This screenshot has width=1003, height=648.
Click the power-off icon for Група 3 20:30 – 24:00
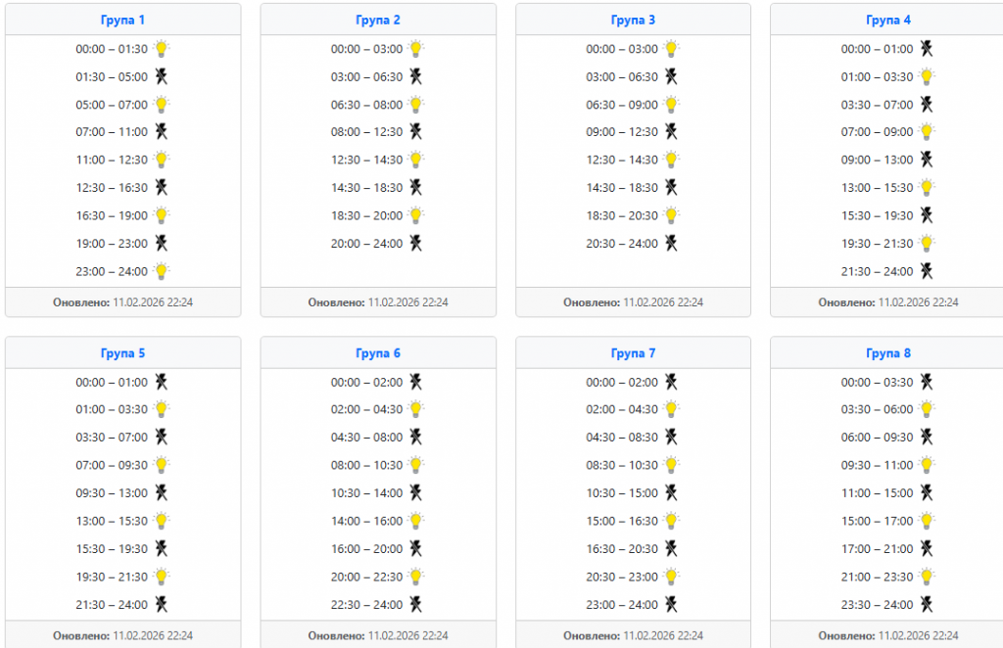tap(672, 243)
